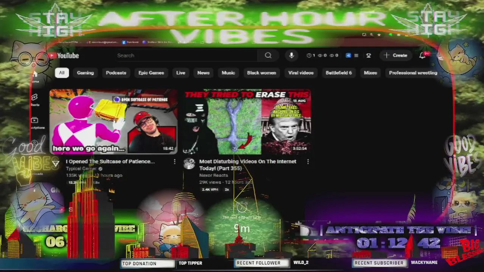Focus the YouTube Search field
Viewport: 484px width, 272px height.
187,56
